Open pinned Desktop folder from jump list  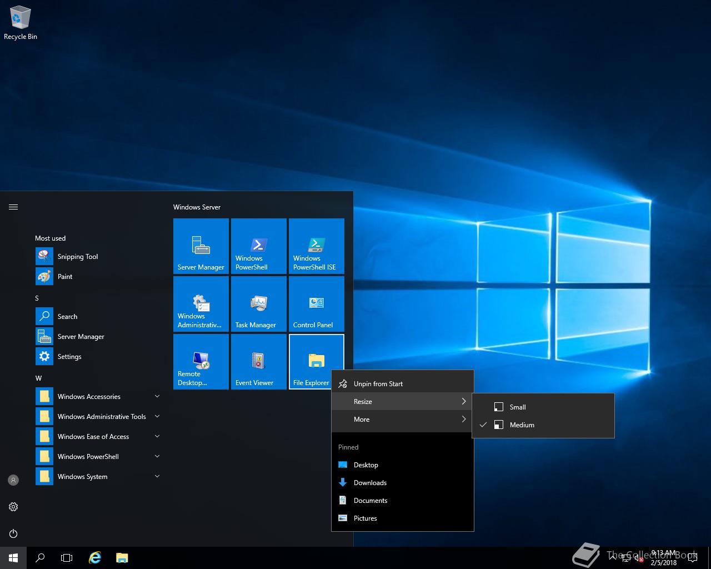403,465
